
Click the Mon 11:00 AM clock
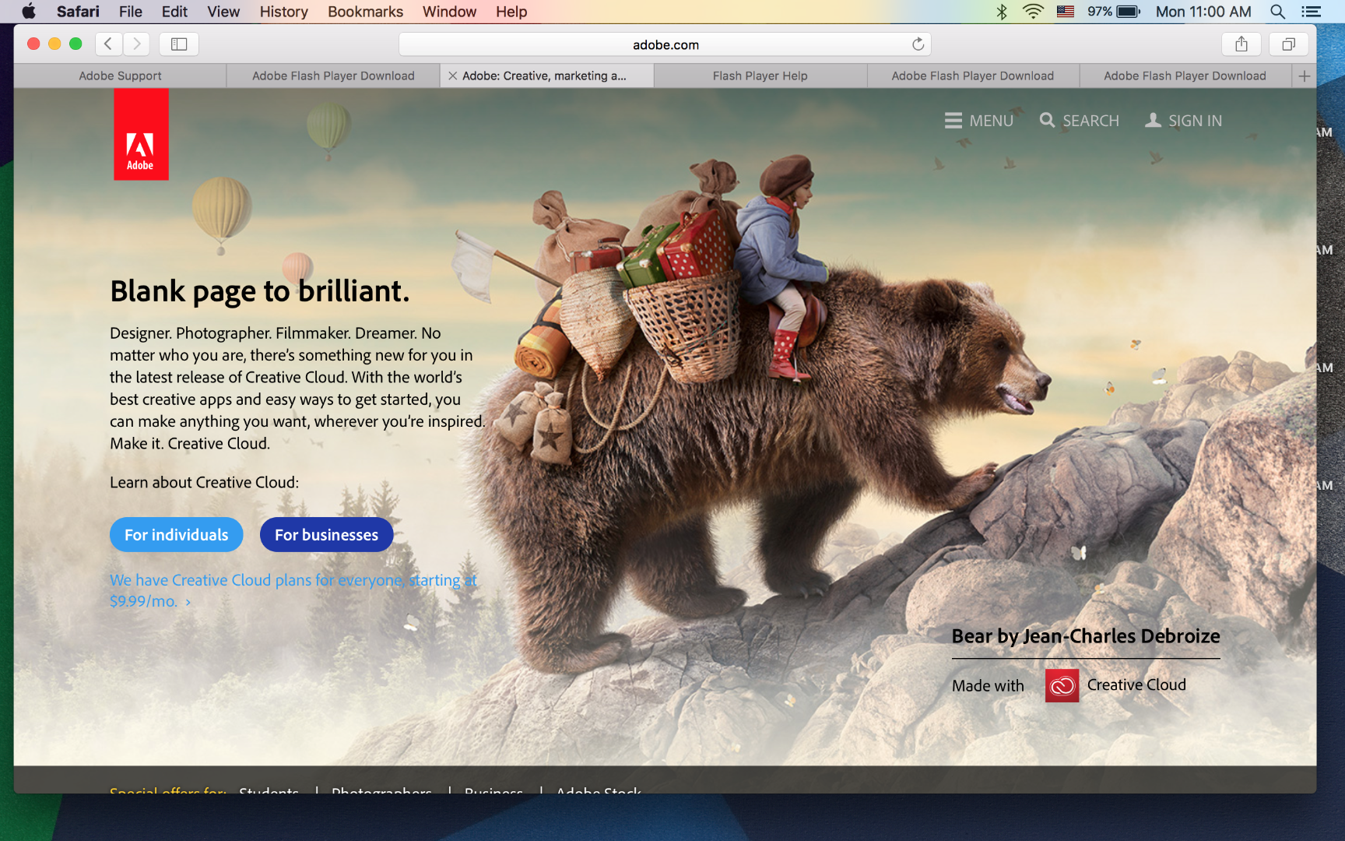[x=1203, y=12]
